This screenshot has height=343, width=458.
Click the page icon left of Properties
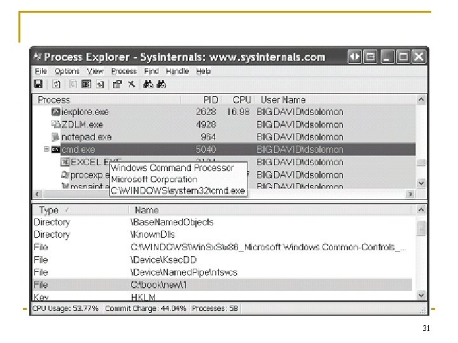(x=100, y=84)
